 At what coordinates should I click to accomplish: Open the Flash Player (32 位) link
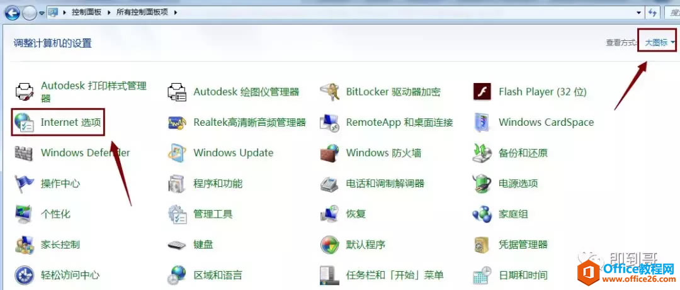[543, 92]
